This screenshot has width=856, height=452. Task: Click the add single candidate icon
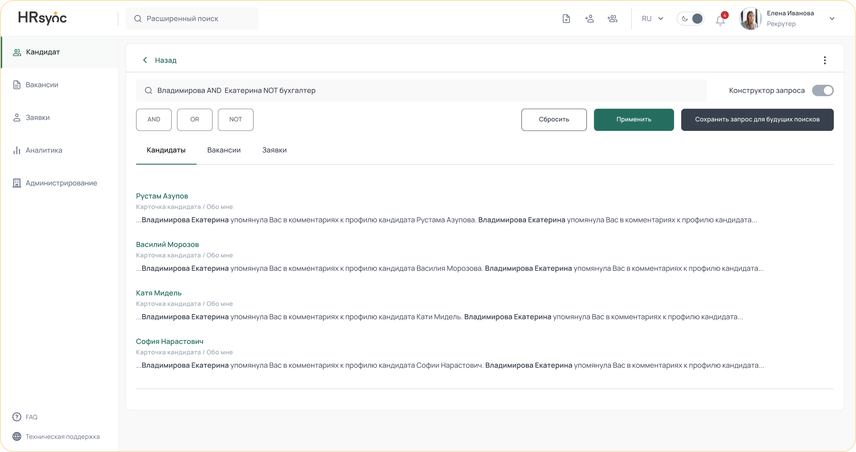(589, 19)
